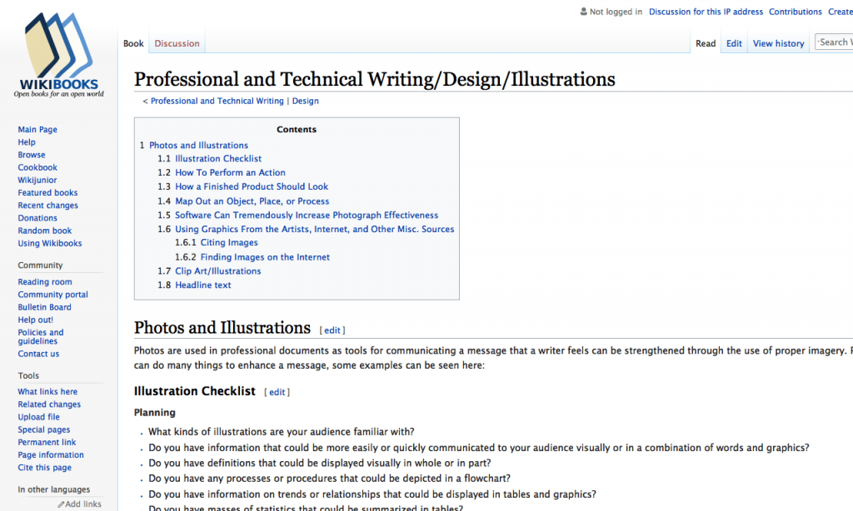853x511 pixels.
Task: Open the Contributions page
Action: [795, 11]
